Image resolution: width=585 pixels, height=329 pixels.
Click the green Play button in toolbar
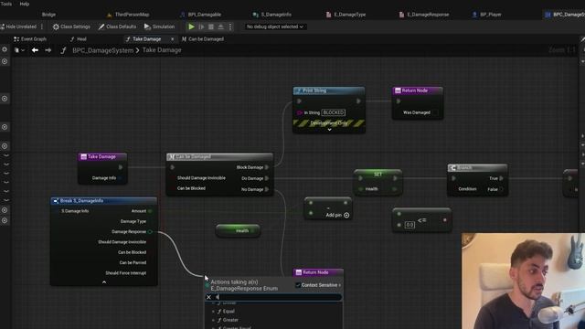(191, 27)
